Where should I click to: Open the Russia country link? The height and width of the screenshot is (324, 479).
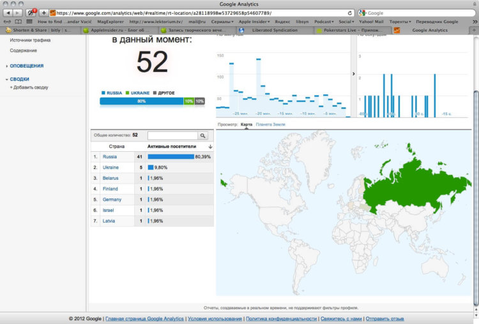coord(110,157)
